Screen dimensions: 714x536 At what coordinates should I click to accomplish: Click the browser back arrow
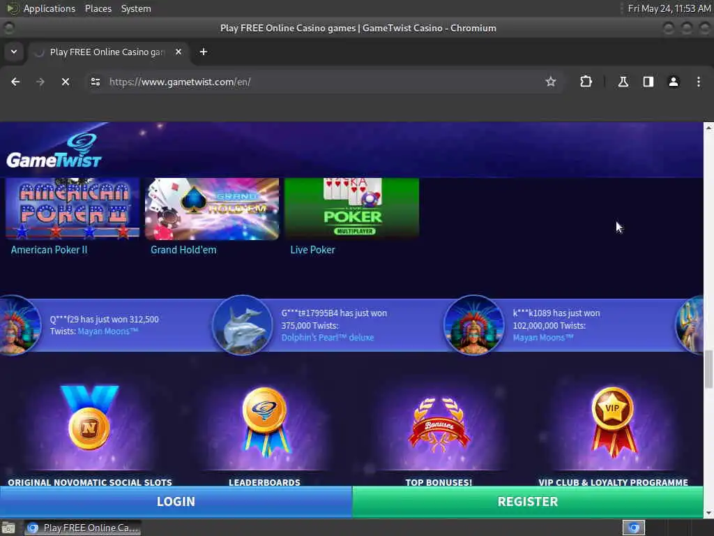click(15, 82)
